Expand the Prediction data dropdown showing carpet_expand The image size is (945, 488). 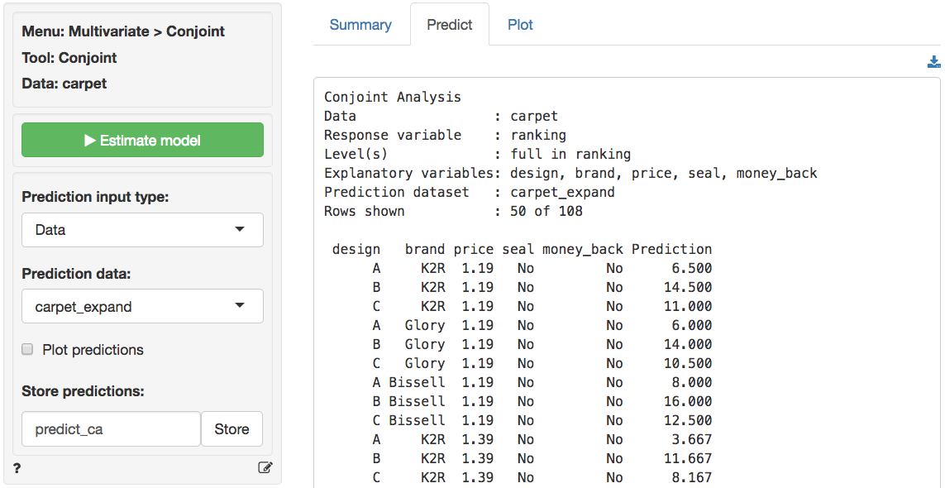click(142, 306)
